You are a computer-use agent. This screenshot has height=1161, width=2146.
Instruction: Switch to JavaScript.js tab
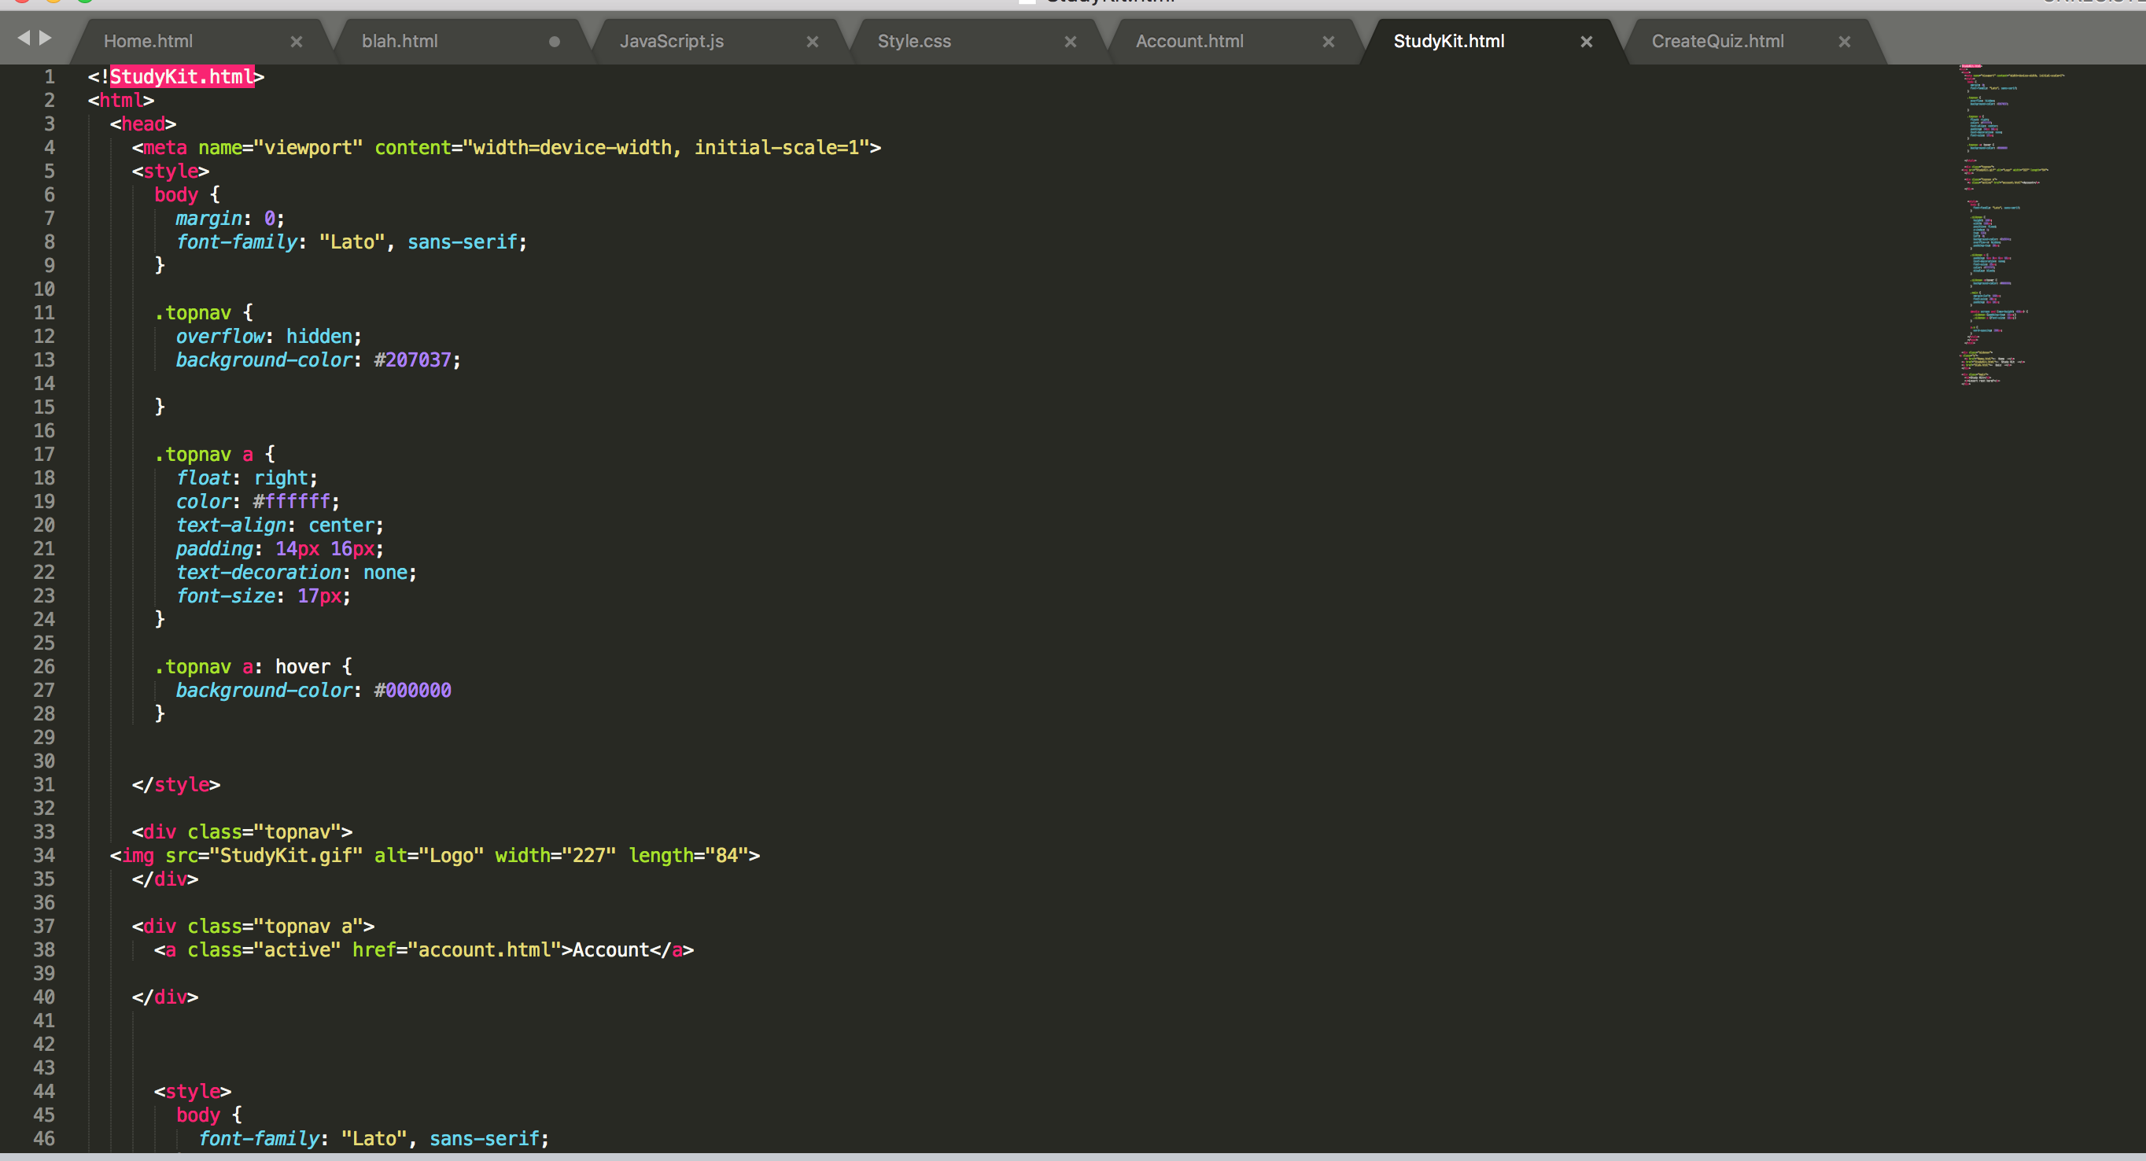click(672, 42)
